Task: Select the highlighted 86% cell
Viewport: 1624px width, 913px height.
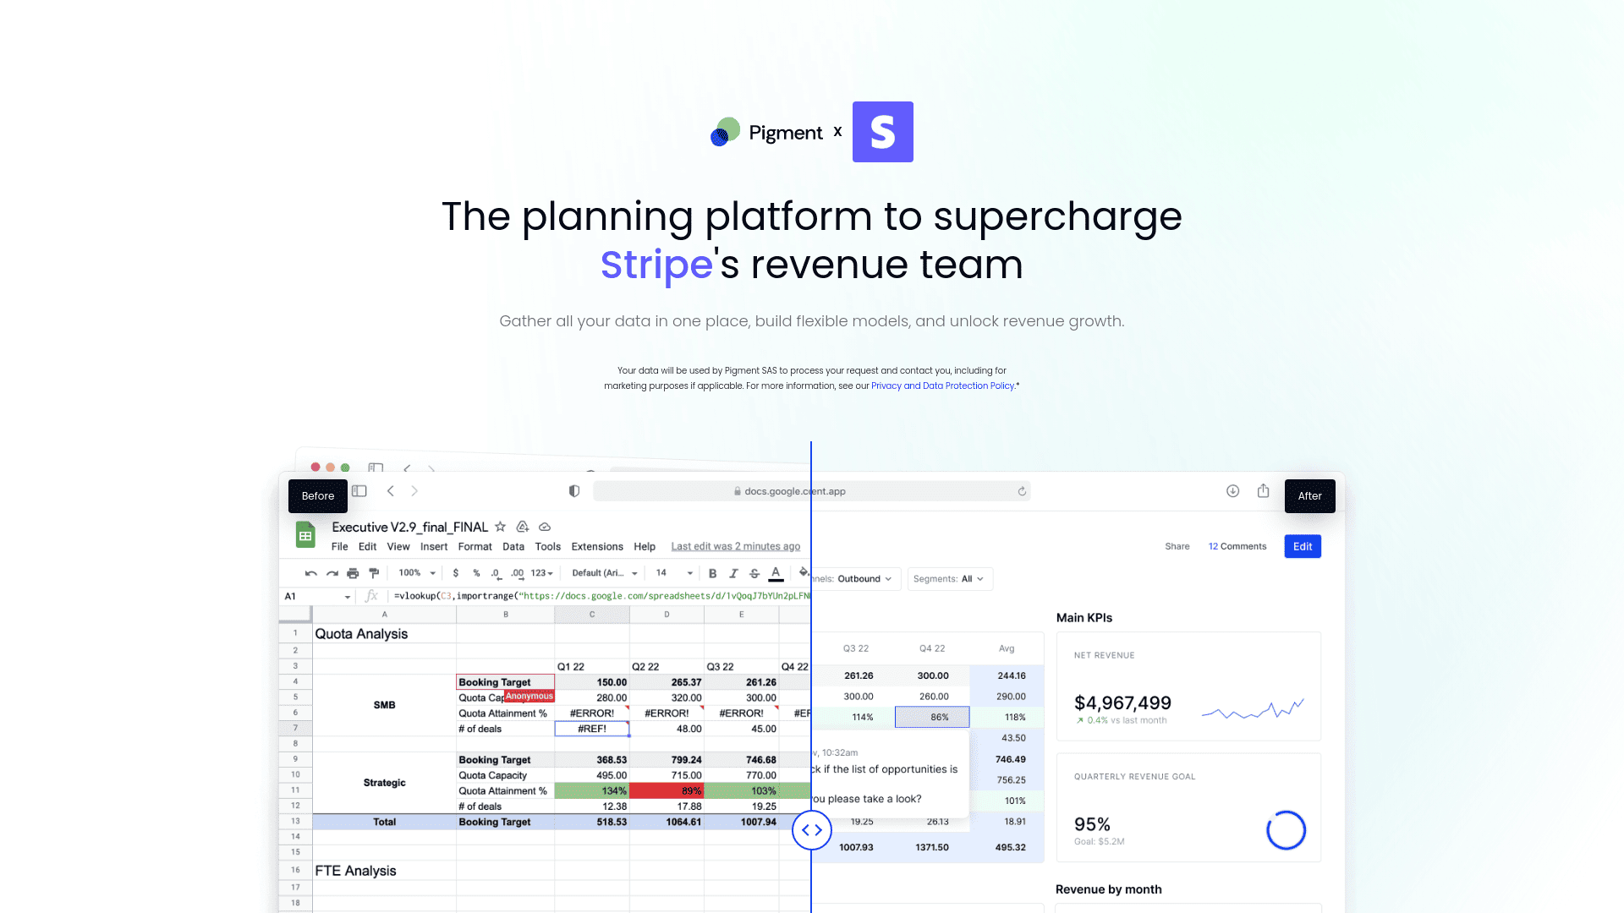Action: click(932, 717)
